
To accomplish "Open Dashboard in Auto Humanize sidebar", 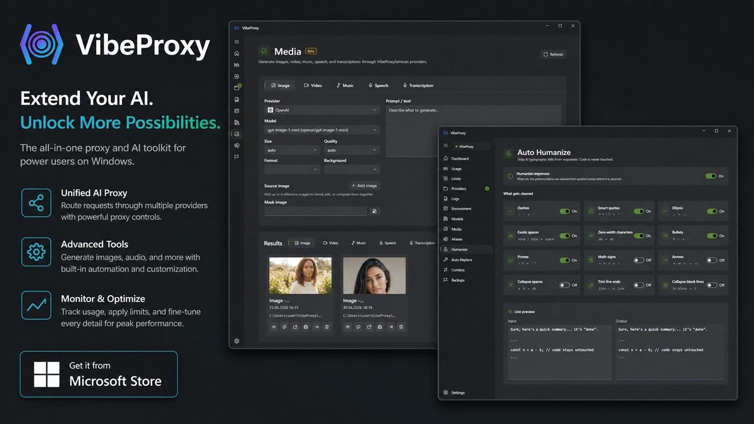I will (466, 158).
